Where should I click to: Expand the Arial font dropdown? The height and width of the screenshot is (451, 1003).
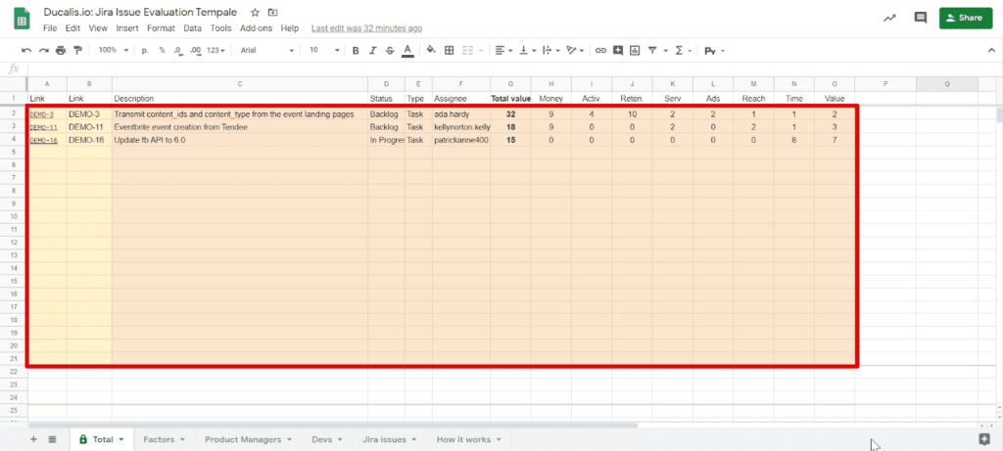(x=266, y=50)
